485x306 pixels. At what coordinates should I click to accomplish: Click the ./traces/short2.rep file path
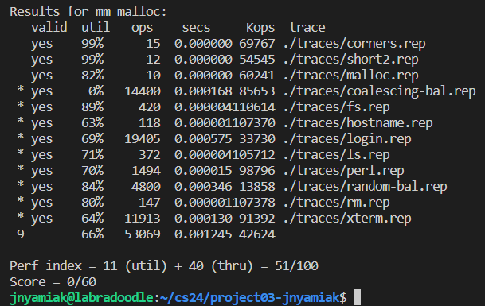350,60
